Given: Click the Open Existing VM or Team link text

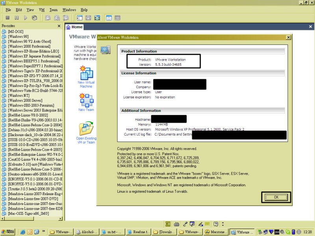Looking at the screenshot, I should pos(86,140).
